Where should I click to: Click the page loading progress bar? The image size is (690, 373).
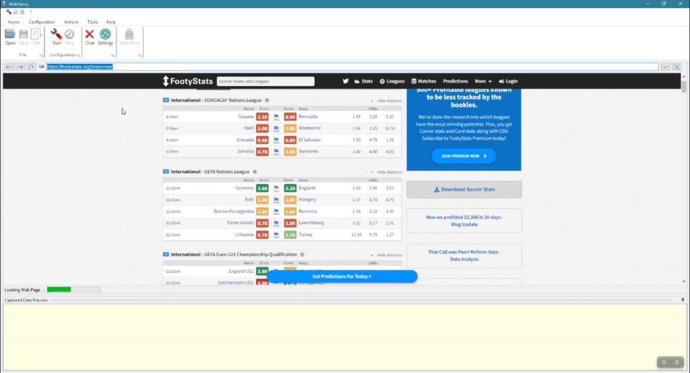tap(73, 290)
